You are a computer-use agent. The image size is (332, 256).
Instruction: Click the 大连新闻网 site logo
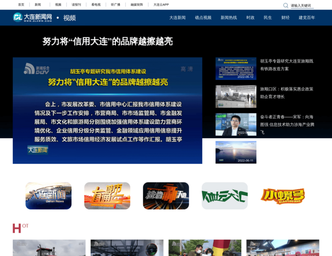(x=32, y=17)
